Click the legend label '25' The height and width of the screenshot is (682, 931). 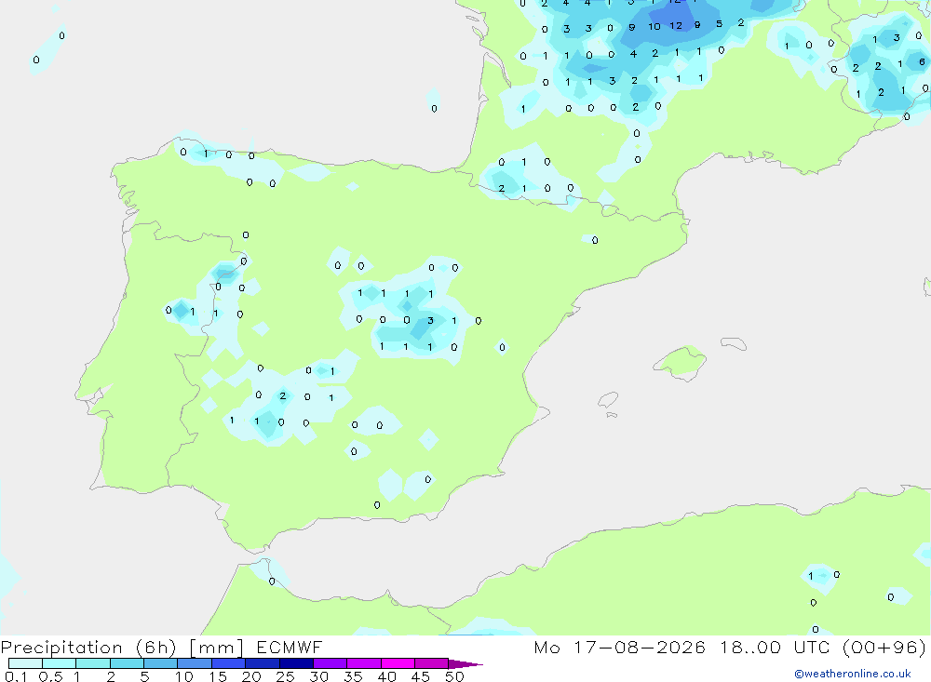coord(285,676)
